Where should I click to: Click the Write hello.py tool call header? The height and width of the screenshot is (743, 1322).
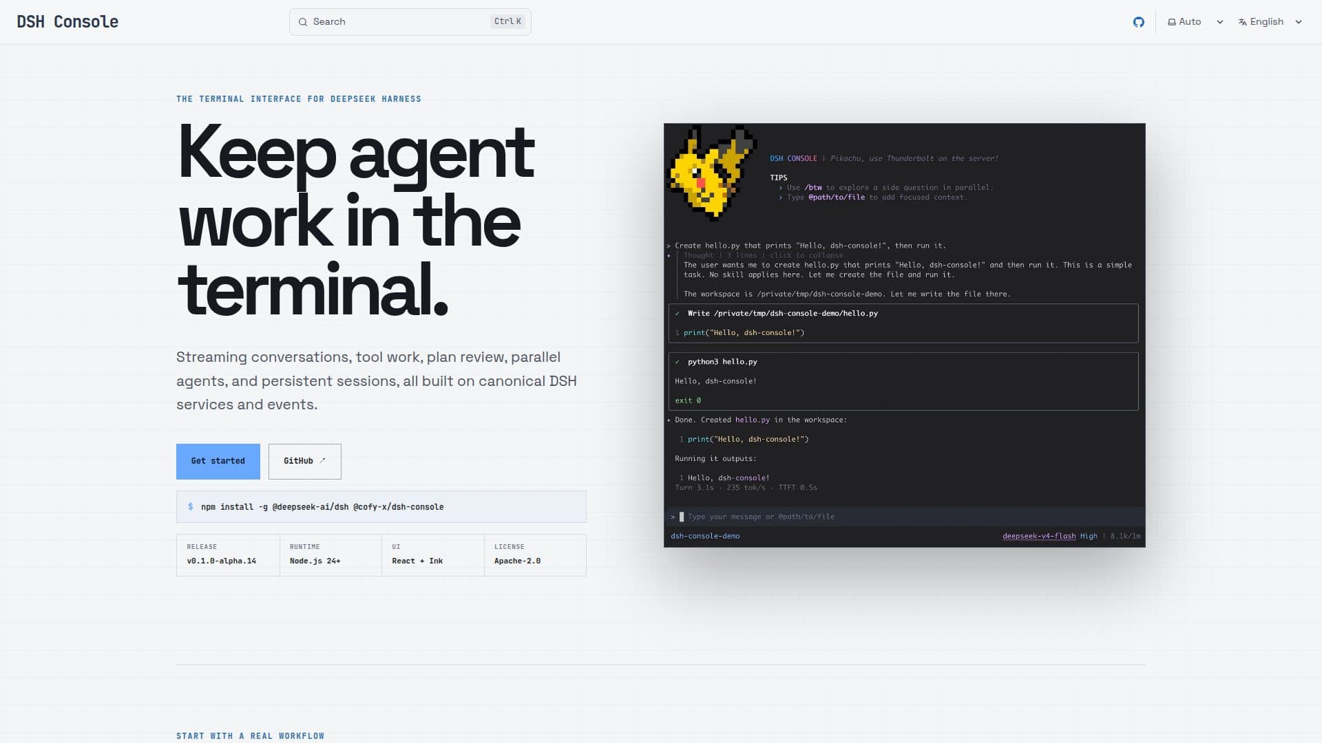click(782, 313)
